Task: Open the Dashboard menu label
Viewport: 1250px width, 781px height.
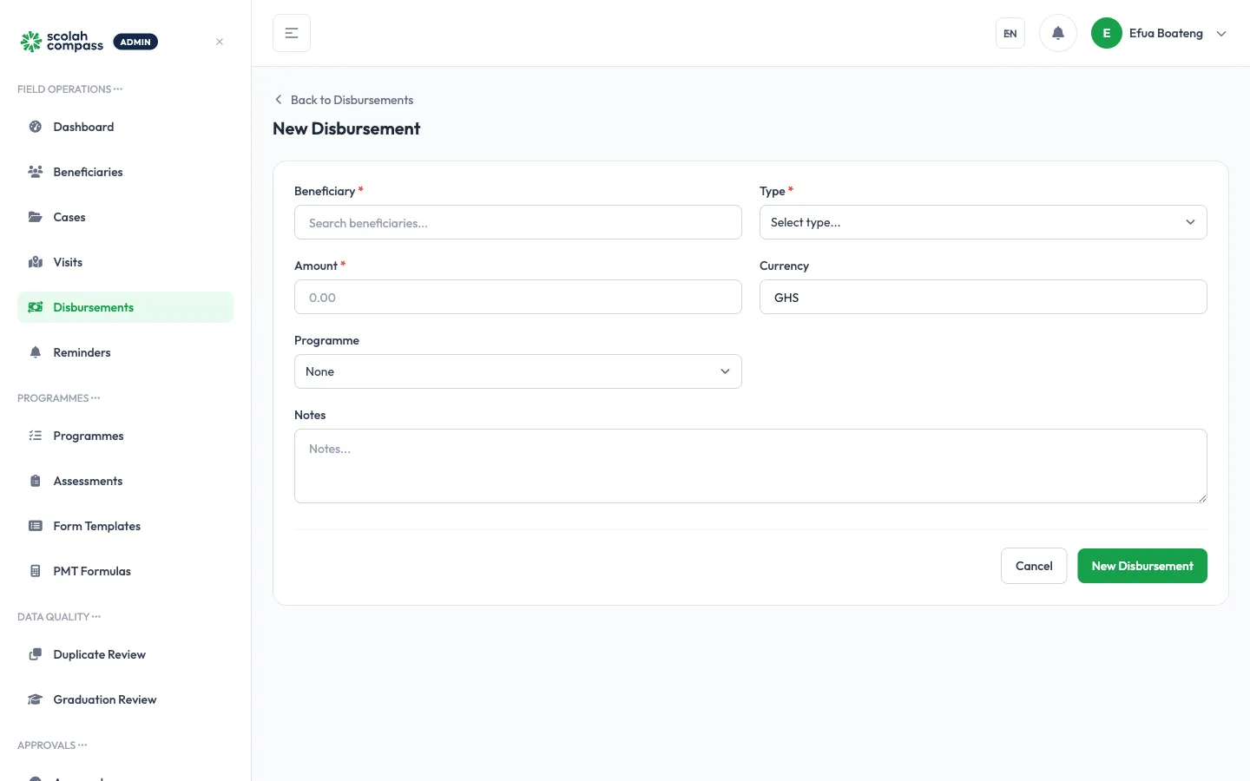Action: [83, 127]
